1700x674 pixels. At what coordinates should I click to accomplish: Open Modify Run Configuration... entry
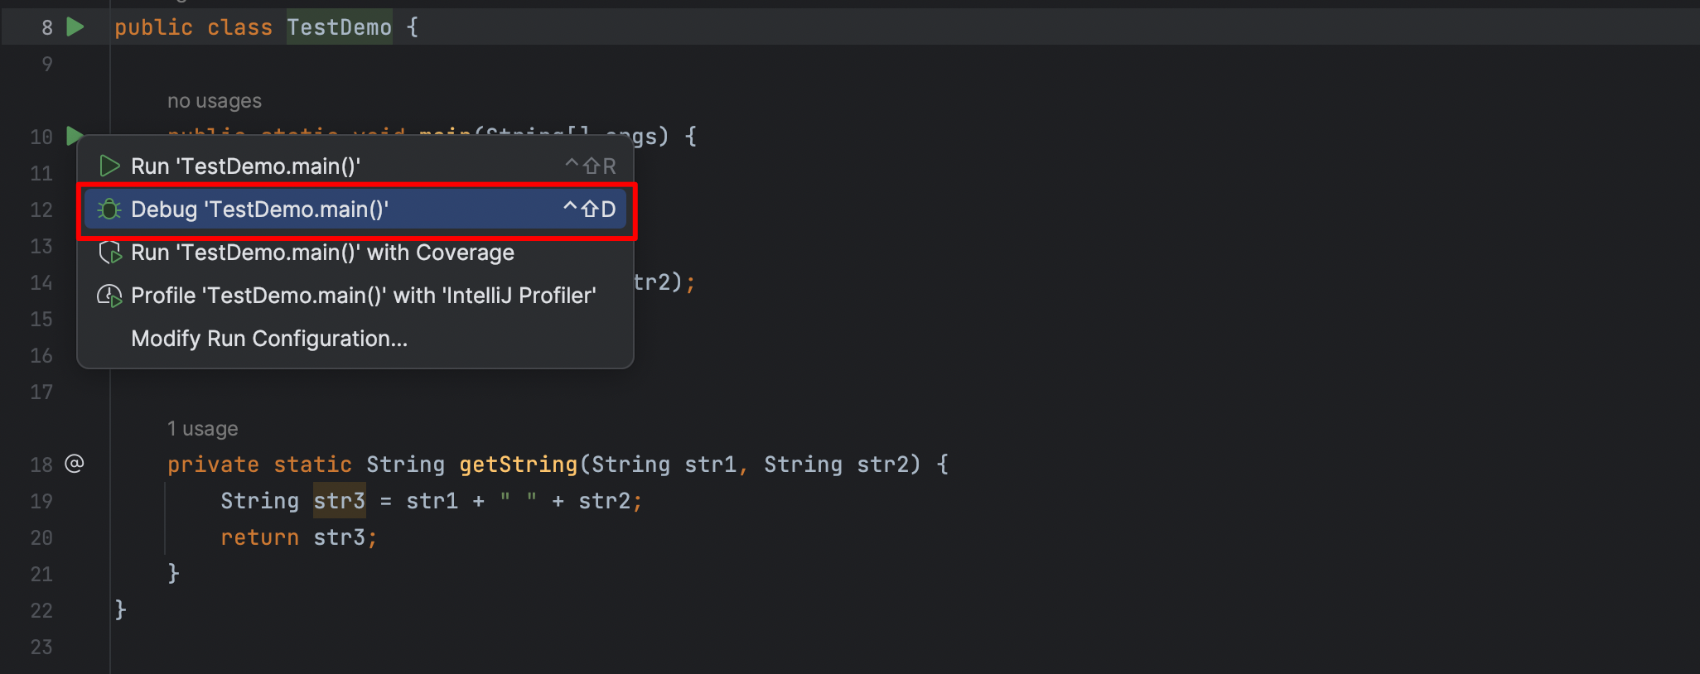click(269, 339)
